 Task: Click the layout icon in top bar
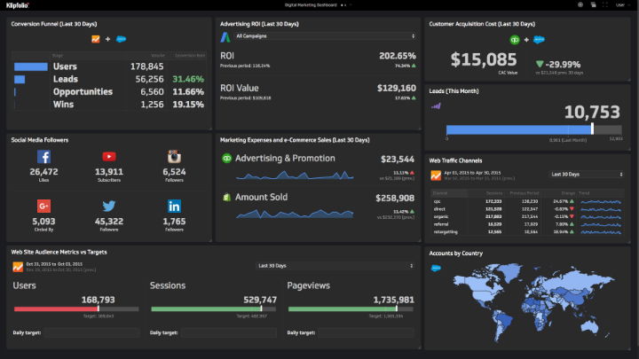coord(593,5)
